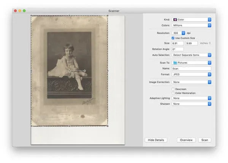Open the Sharpen dropdown
228x163 pixels.
[191, 104]
